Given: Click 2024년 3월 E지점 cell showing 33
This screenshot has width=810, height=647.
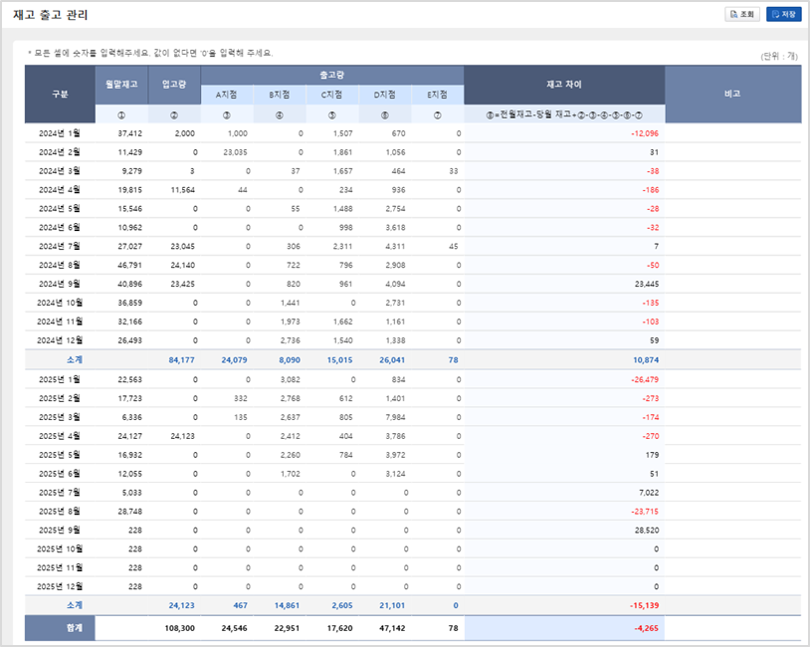Looking at the screenshot, I should [438, 171].
